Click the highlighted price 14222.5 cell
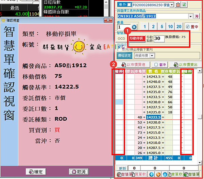This screenshot has width=204, height=179. click(x=154, y=117)
